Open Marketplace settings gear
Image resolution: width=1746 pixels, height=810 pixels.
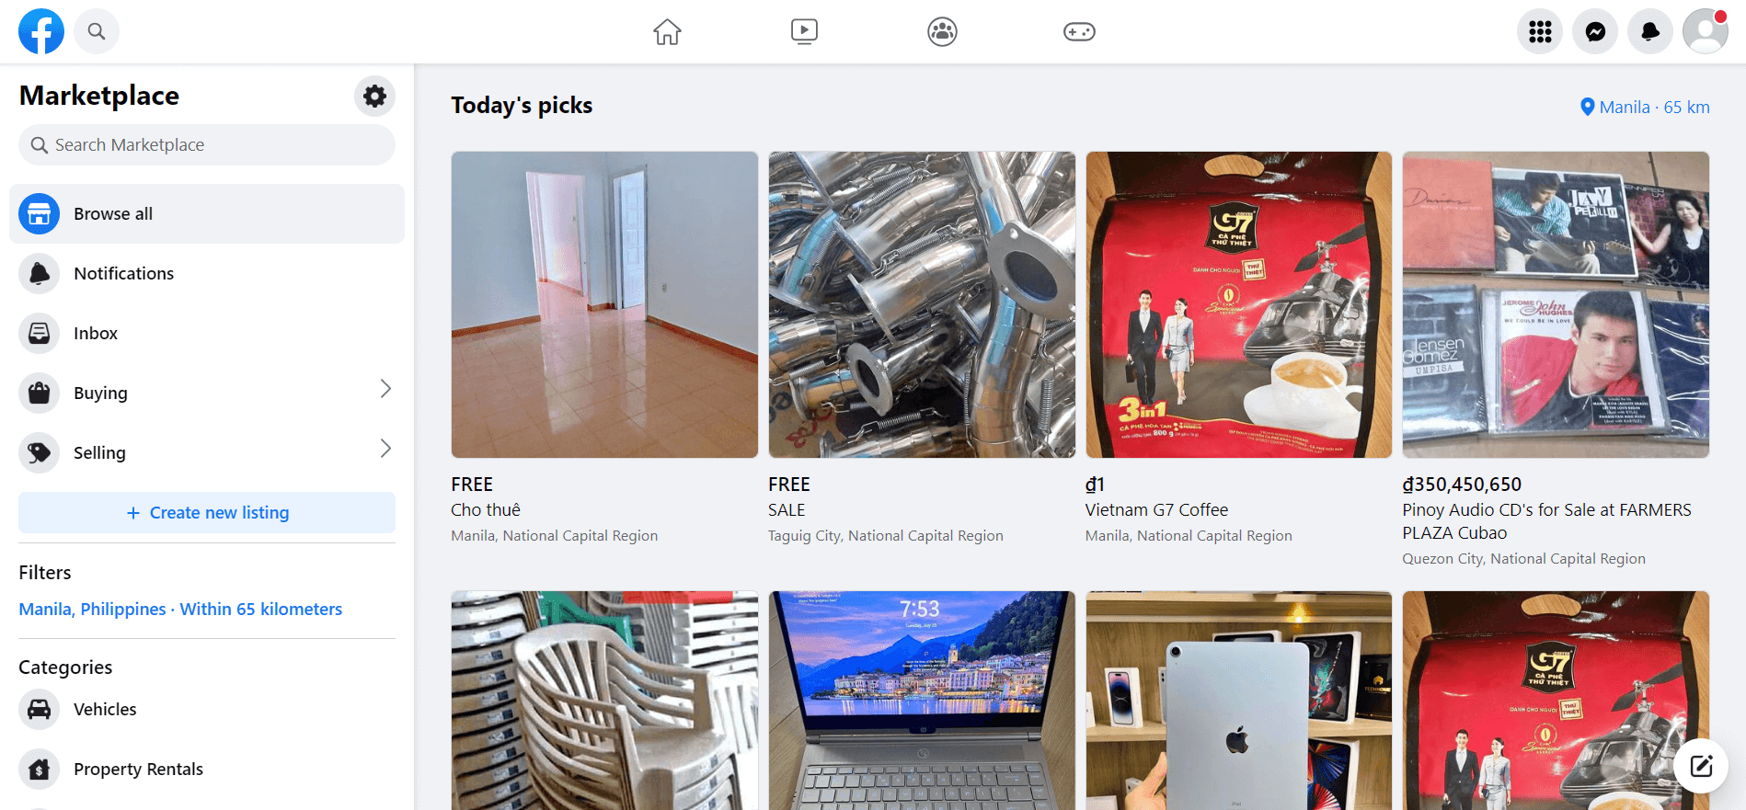pyautogui.click(x=374, y=96)
